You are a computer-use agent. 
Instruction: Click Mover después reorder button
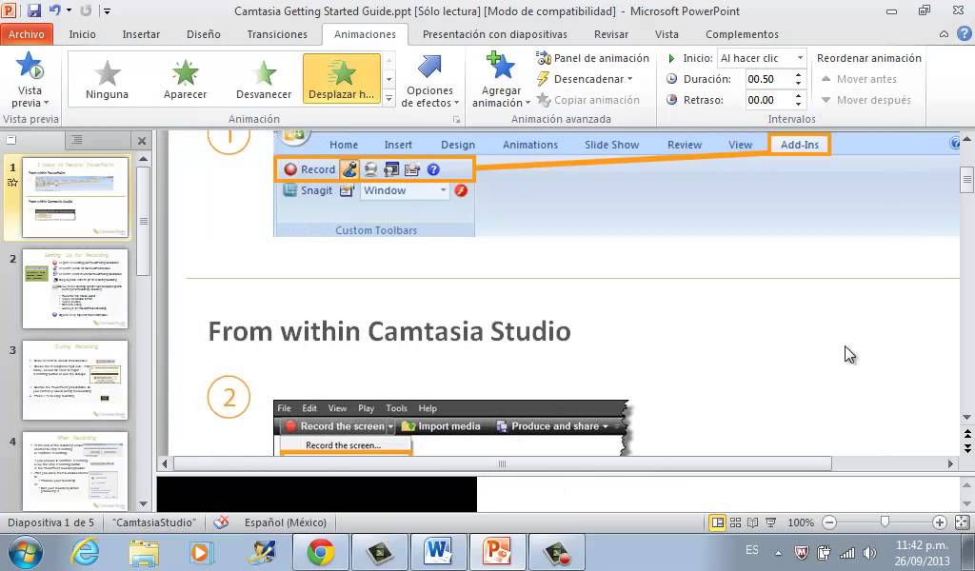[866, 100]
